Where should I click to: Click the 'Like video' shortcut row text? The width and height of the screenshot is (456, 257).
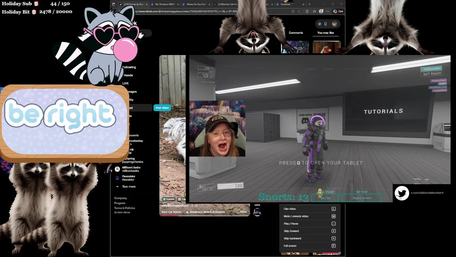290,209
